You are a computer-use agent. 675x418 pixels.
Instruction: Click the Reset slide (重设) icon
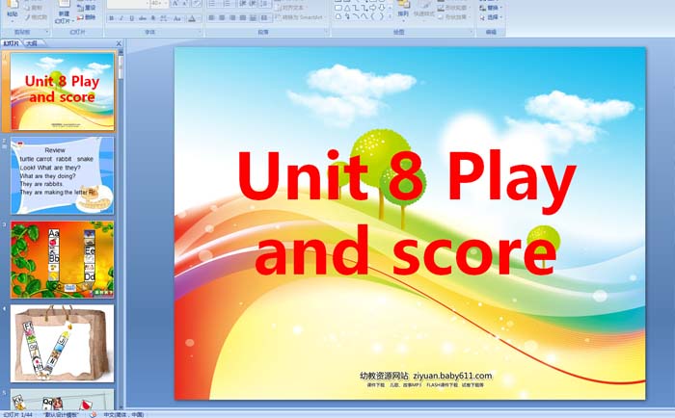[x=80, y=8]
